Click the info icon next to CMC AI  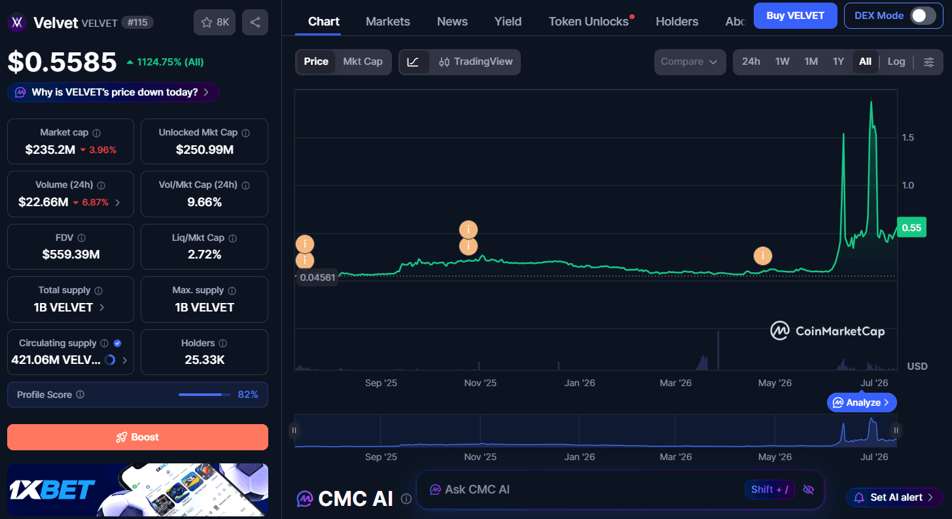(406, 499)
